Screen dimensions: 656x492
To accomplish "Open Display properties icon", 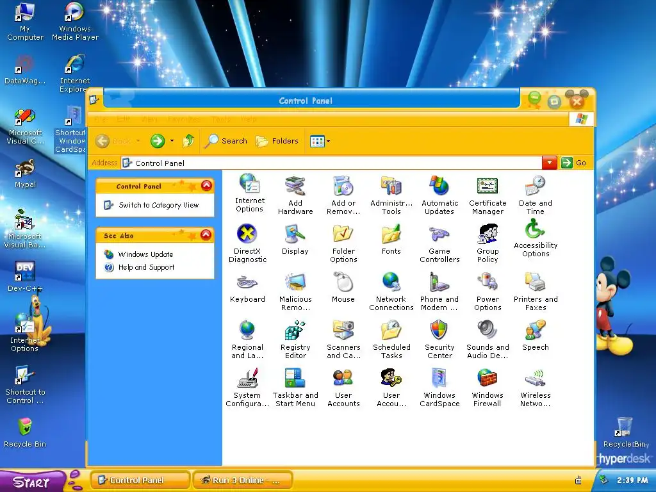I will [x=295, y=240].
